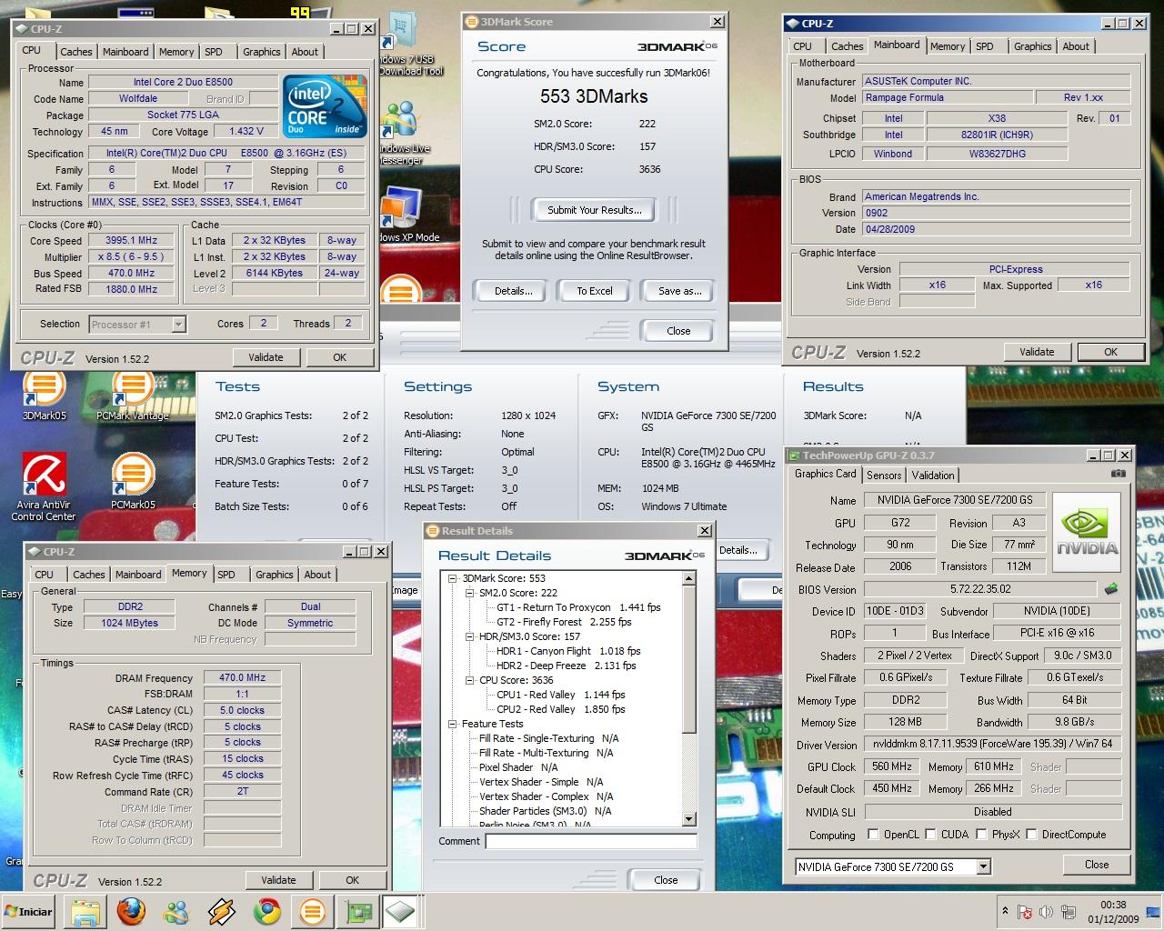Open the PCMark05 desktop shortcut

tap(133, 482)
